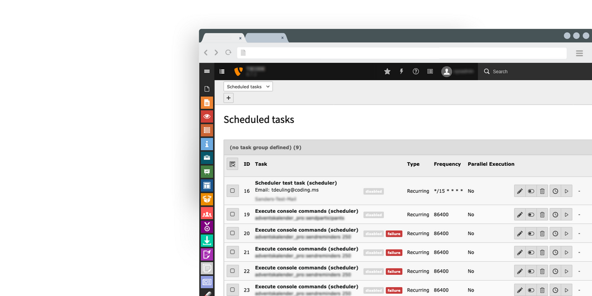Open the help question mark icon

pos(416,71)
